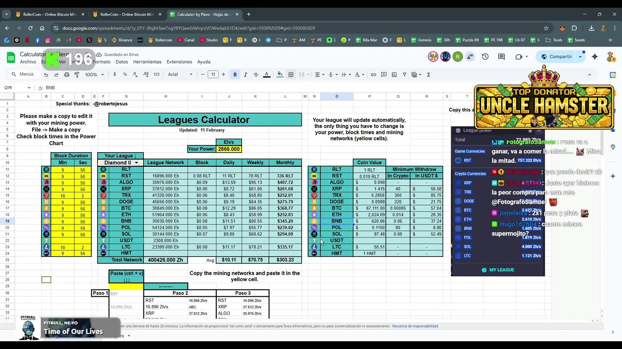
Task: Undo the last action in Sheets
Action: point(46,75)
